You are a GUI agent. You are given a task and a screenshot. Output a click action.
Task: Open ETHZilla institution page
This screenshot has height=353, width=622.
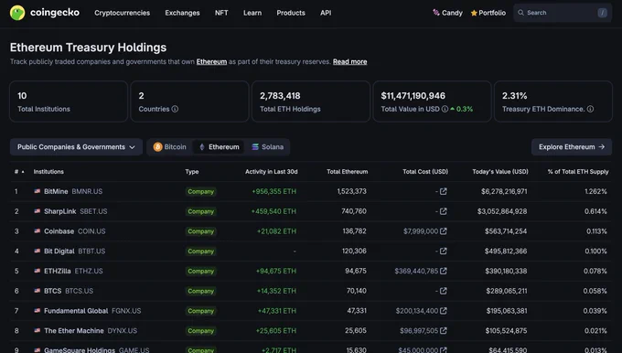pyautogui.click(x=57, y=271)
